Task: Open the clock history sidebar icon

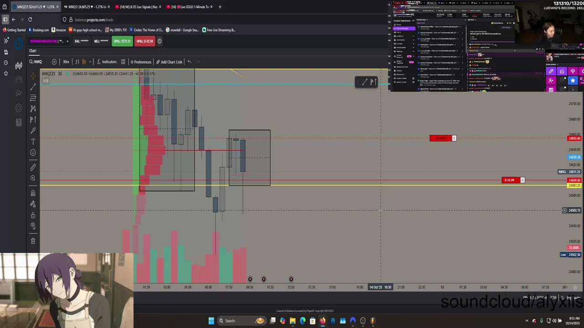Action: point(5,62)
